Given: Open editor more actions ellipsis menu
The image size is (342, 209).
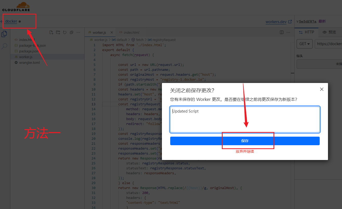Looking at the screenshot, I should [288, 32].
